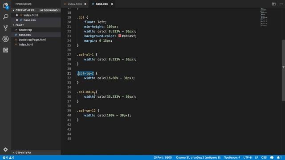
Task: Click line number 31 in the gutter
Action: pyautogui.click(x=69, y=73)
